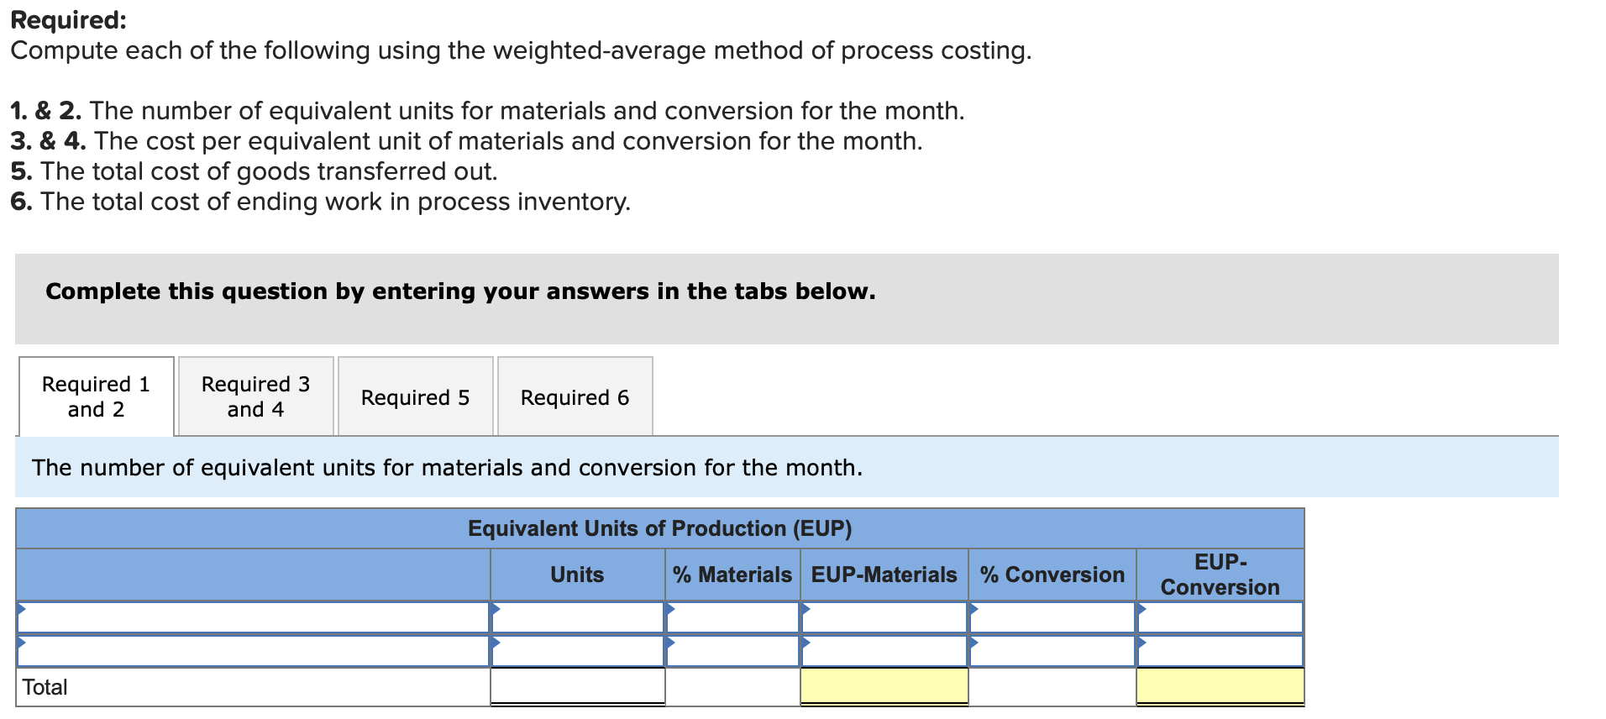Click the yellow EUP-Conversion total cell
The image size is (1606, 719).
coord(1220,685)
